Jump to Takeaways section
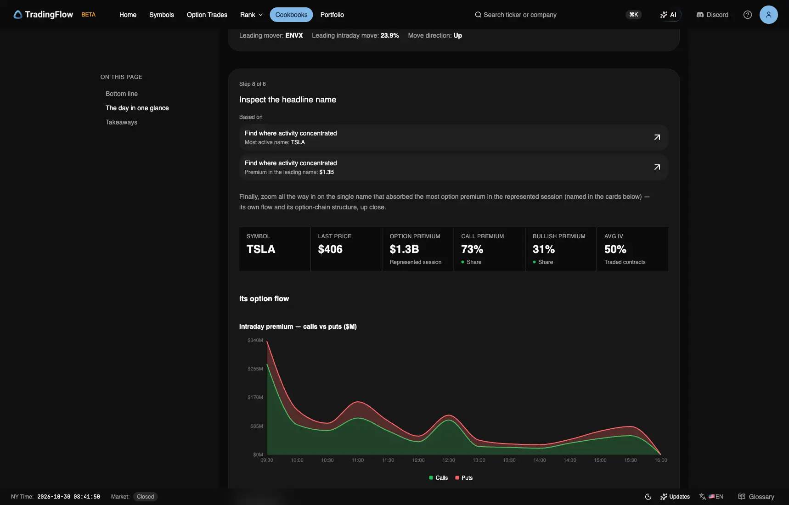 121,122
